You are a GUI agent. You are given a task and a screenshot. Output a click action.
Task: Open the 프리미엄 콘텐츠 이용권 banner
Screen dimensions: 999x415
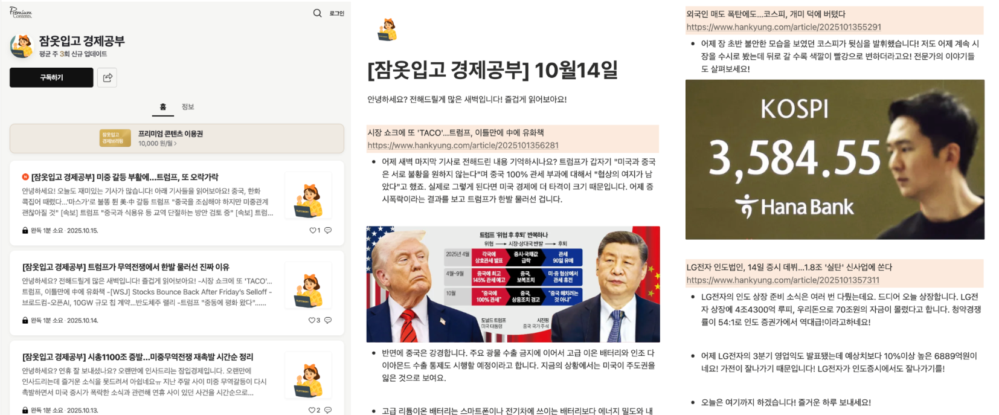(176, 138)
